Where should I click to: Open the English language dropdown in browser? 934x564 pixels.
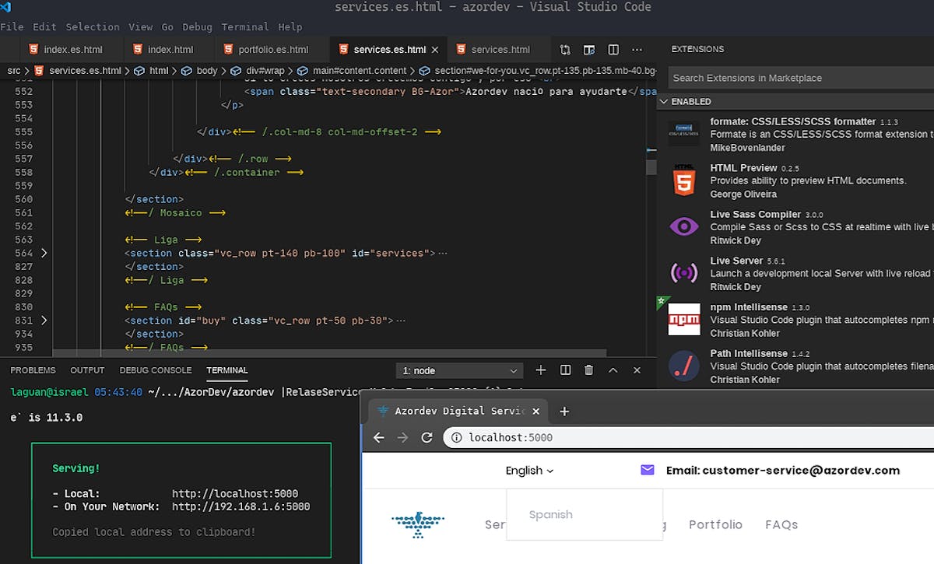pos(529,470)
